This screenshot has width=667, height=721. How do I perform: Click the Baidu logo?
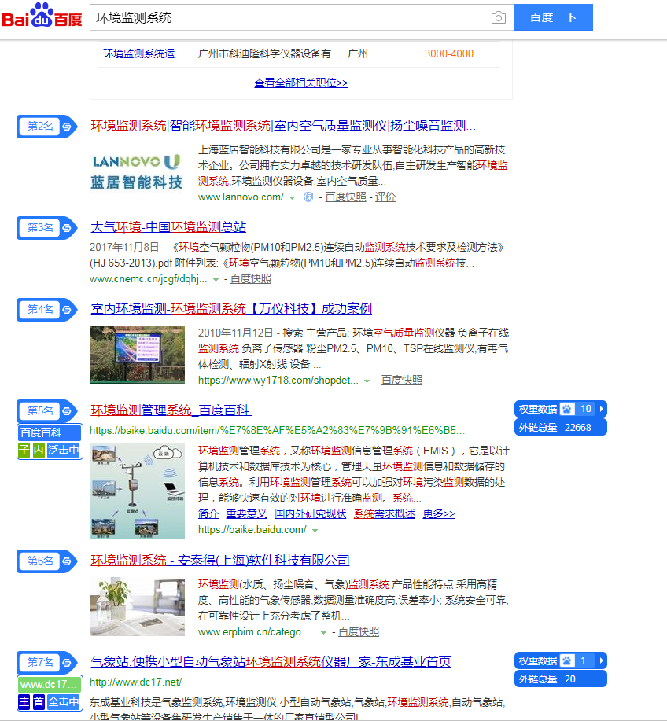pos(42,15)
